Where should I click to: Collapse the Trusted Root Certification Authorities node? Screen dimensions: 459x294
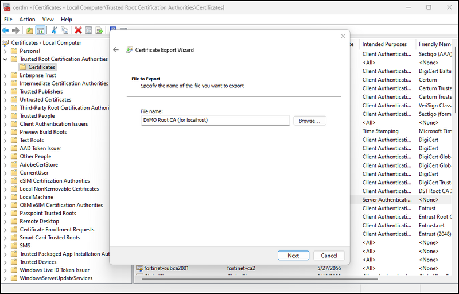coord(6,59)
